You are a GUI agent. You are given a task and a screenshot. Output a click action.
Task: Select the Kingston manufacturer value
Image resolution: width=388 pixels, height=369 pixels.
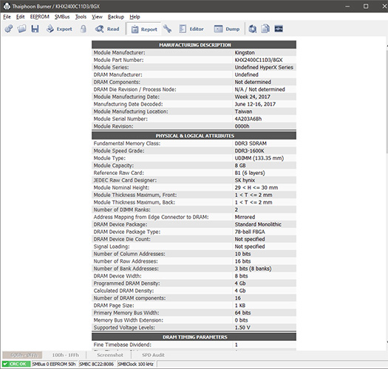[x=245, y=52]
